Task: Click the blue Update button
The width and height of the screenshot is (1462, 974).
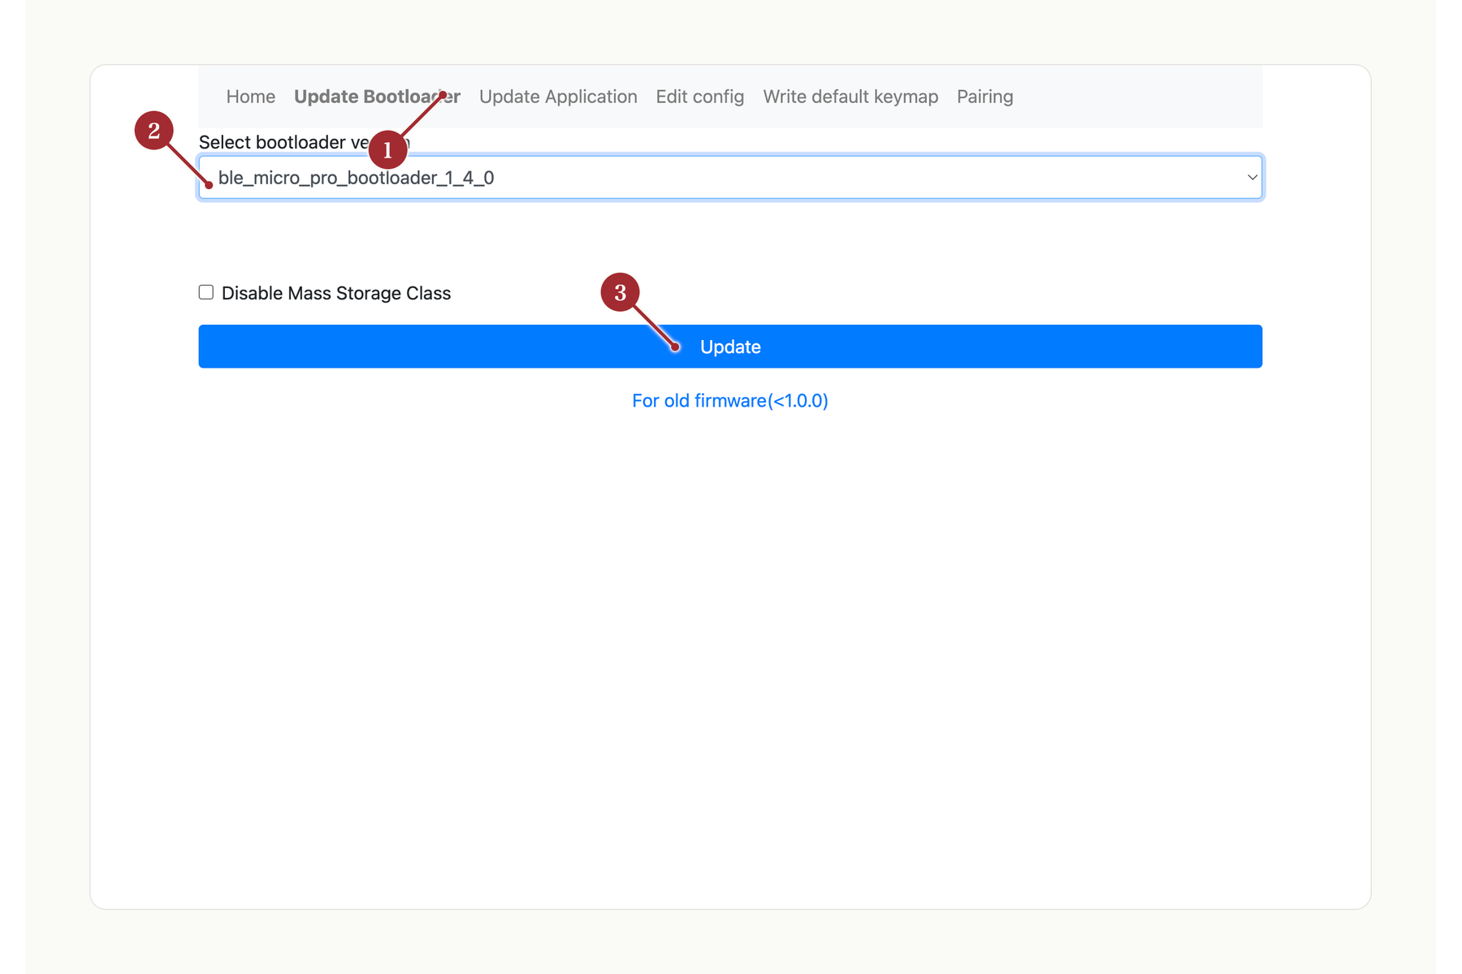Action: 730,347
